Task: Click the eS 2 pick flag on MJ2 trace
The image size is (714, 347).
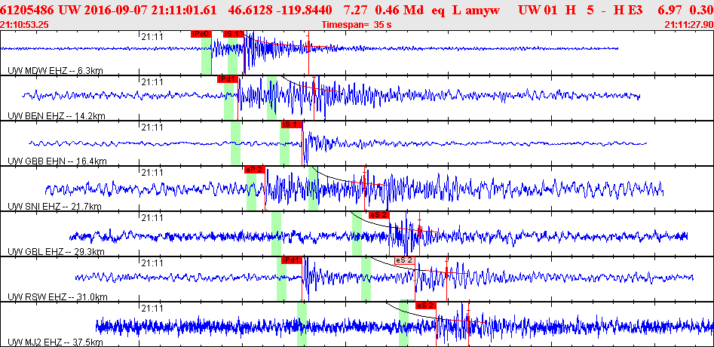Action: (425, 306)
